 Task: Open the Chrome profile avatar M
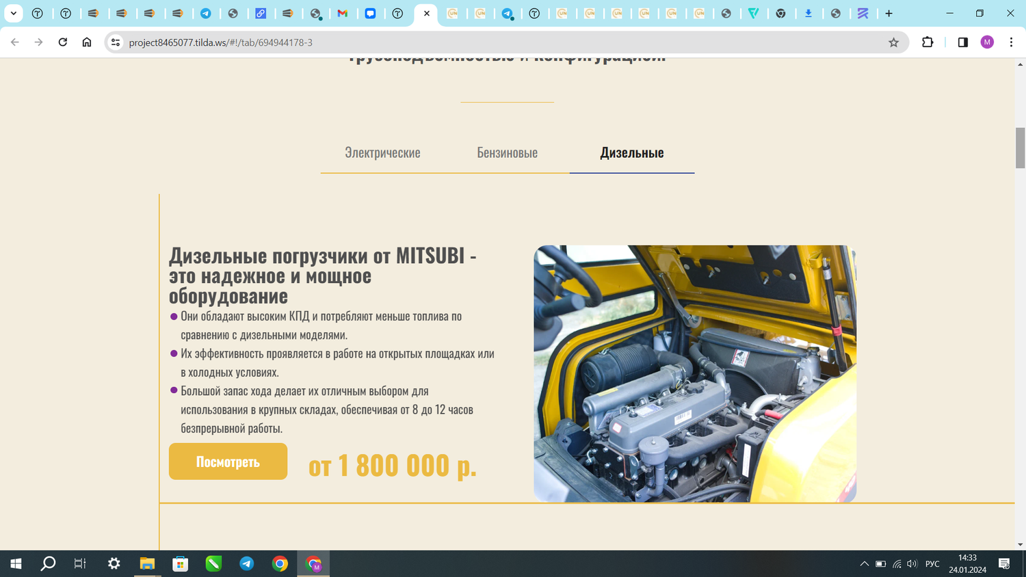pyautogui.click(x=987, y=42)
